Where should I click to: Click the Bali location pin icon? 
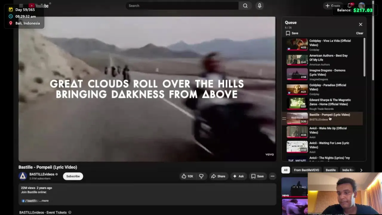[x=11, y=23]
